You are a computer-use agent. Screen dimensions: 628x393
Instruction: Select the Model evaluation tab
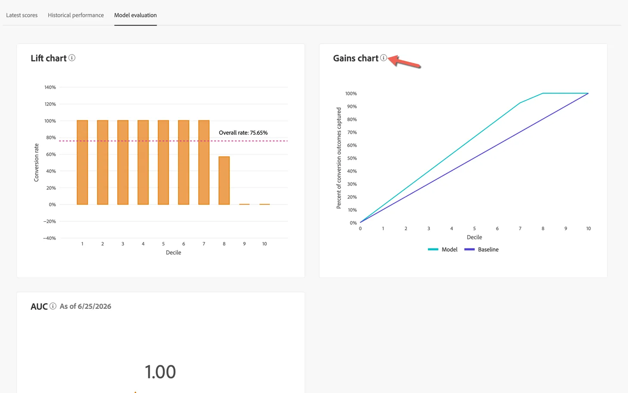(135, 15)
